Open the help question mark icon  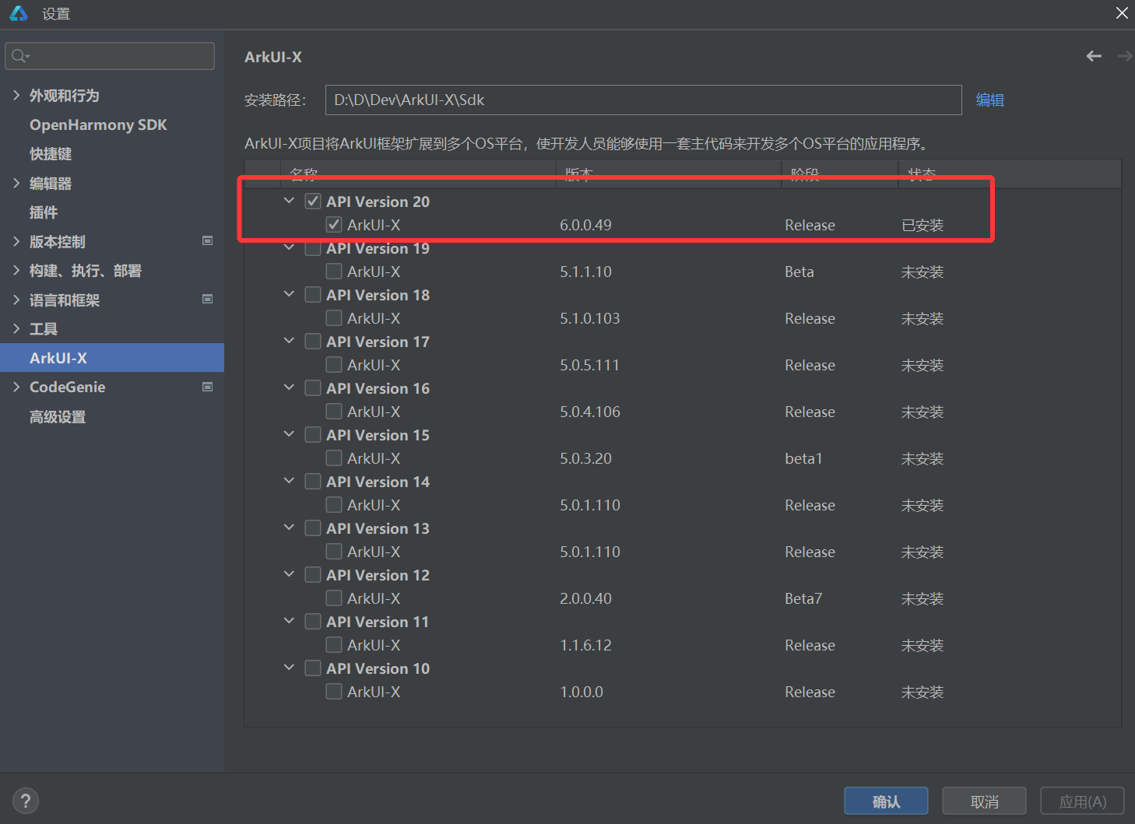point(26,801)
